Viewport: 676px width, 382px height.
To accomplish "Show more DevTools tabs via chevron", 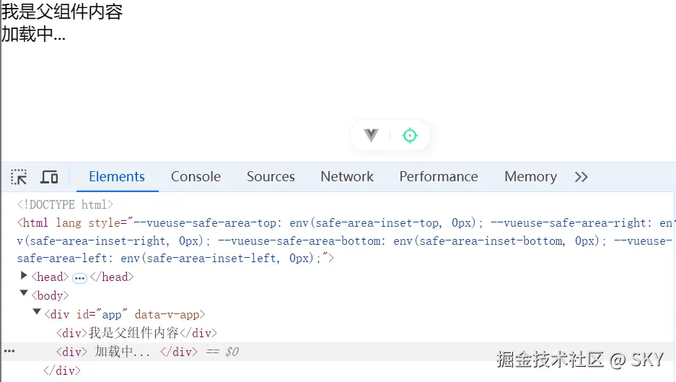I will 581,177.
